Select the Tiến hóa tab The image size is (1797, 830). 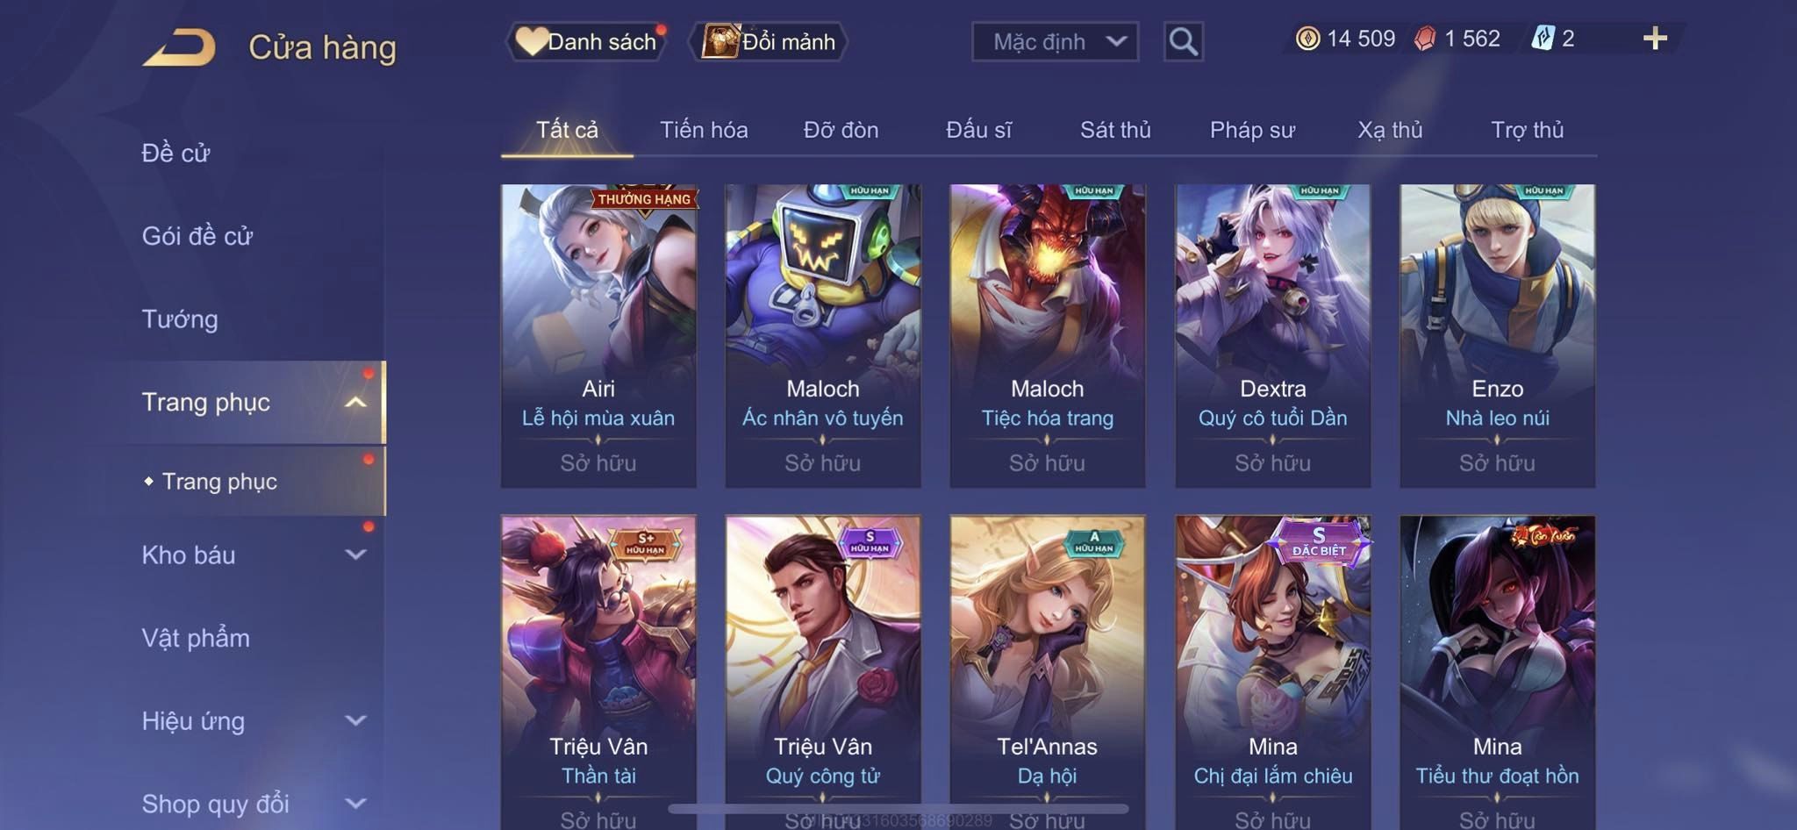click(x=704, y=130)
